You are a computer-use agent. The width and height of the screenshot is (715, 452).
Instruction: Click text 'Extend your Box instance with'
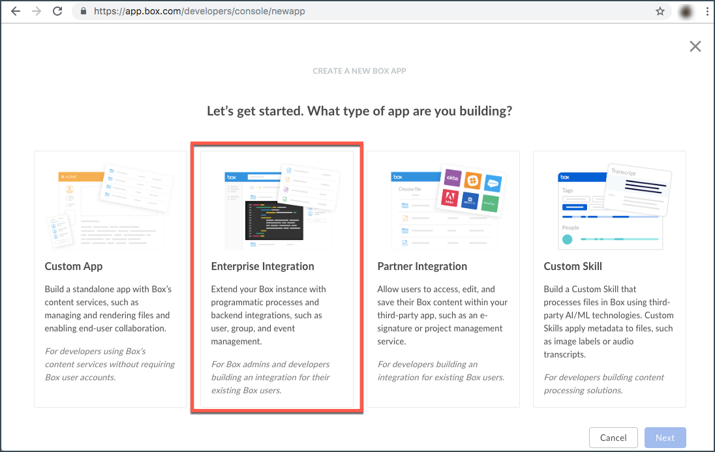point(268,289)
